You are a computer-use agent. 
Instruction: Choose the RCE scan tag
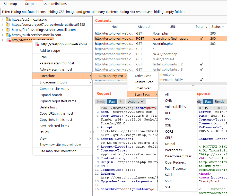(177, 113)
